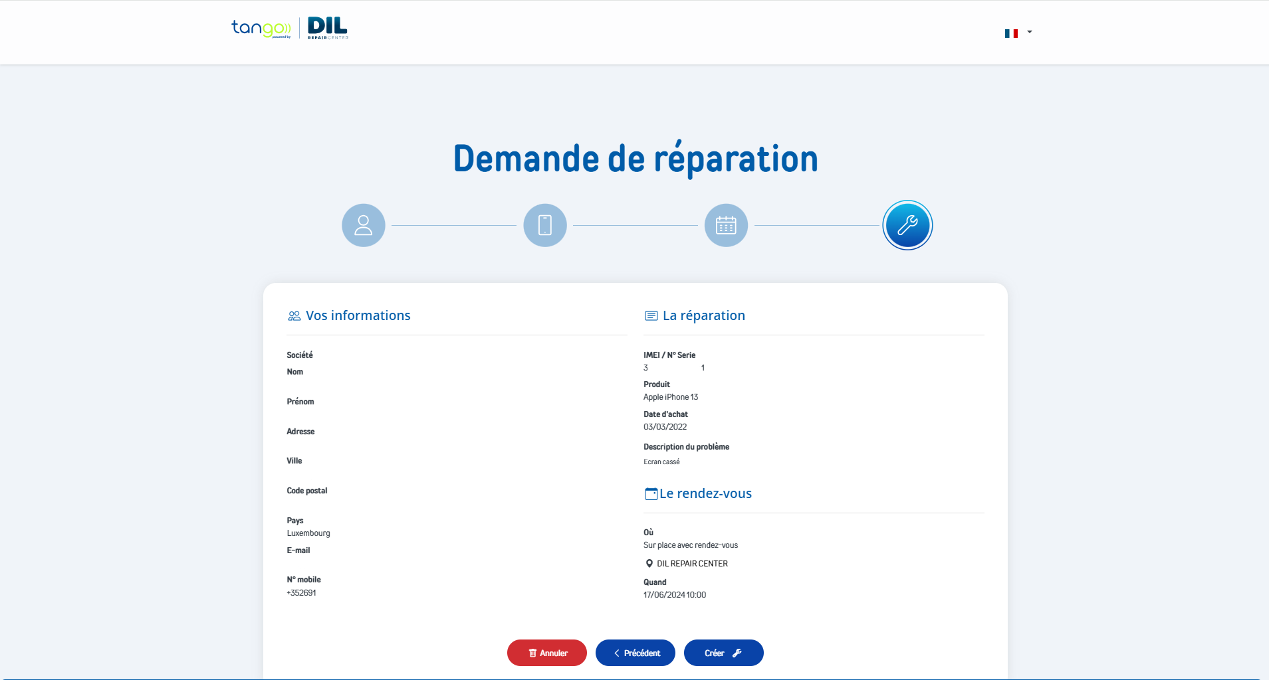Open the DIL Repair Center logo

328,28
